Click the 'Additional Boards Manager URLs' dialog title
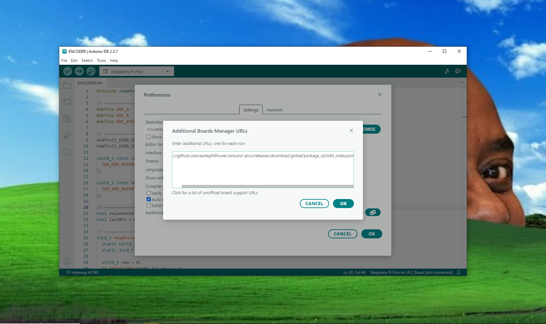Image resolution: width=546 pixels, height=324 pixels. click(210, 131)
